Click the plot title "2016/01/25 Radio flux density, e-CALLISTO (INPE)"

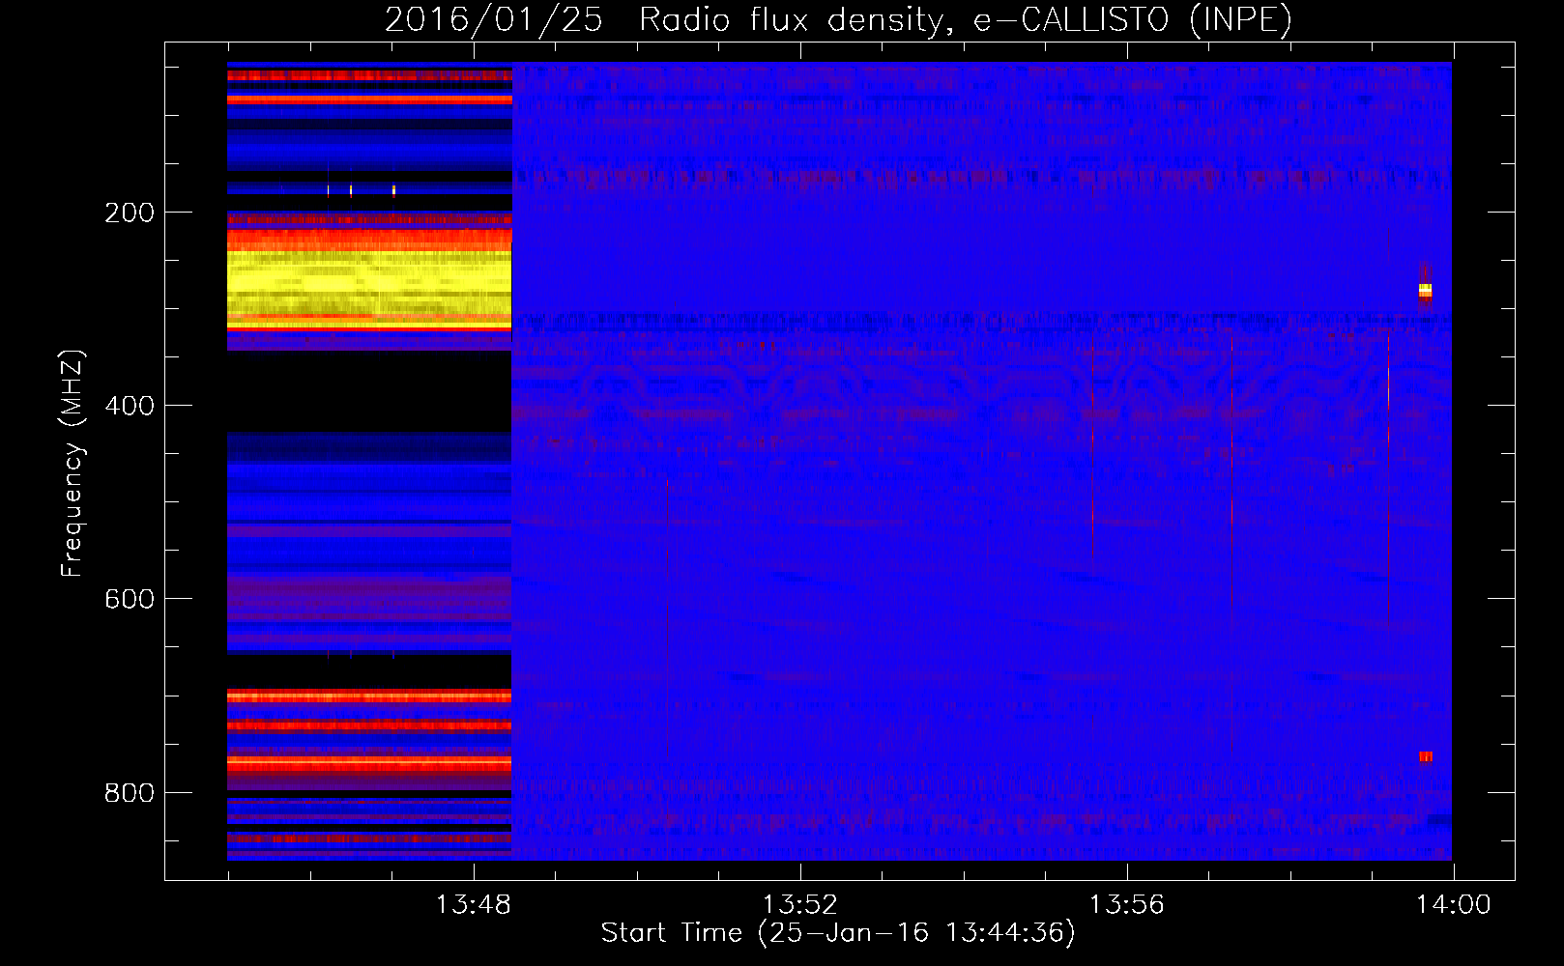(x=838, y=19)
